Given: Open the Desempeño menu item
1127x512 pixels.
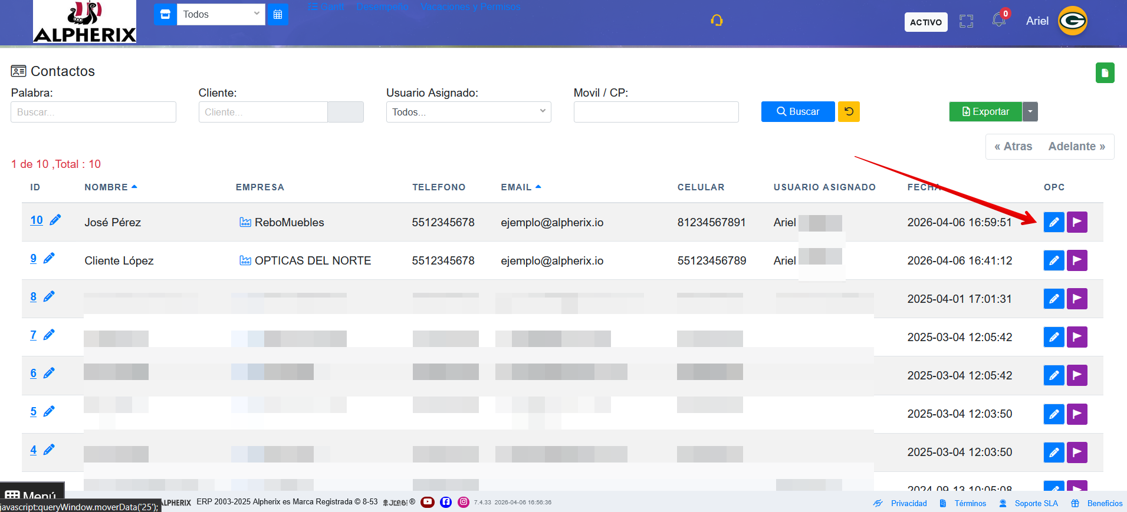Looking at the screenshot, I should 382,6.
